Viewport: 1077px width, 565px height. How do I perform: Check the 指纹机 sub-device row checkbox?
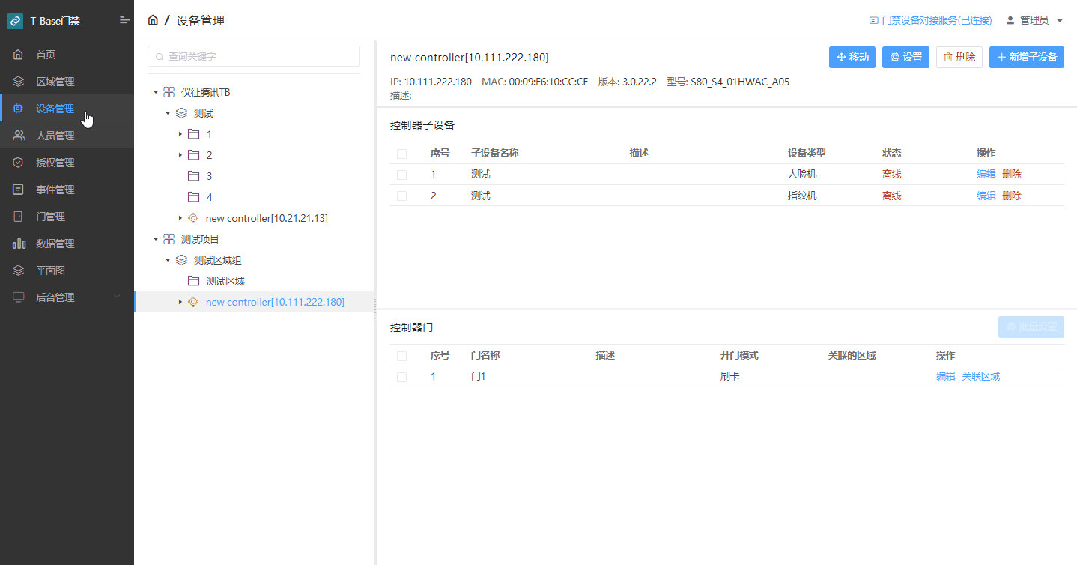point(402,196)
